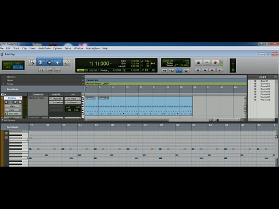Click the Wait for Note button

coord(164,71)
